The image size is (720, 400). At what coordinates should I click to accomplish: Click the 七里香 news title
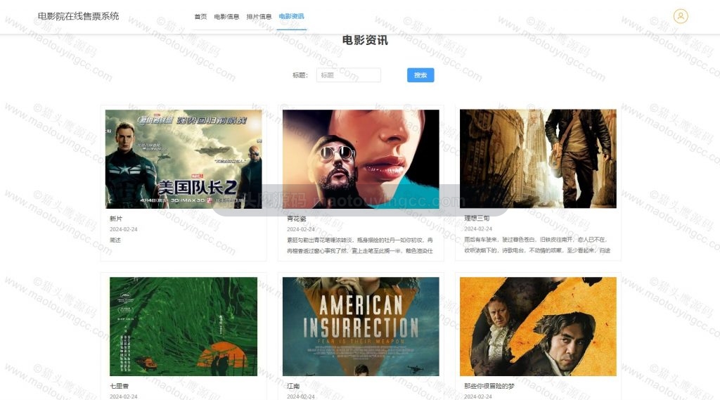(x=119, y=386)
